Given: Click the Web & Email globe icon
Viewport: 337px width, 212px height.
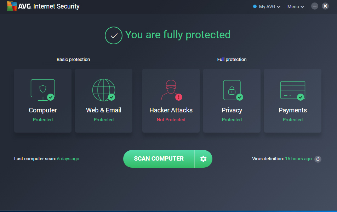Looking at the screenshot, I should tap(103, 90).
